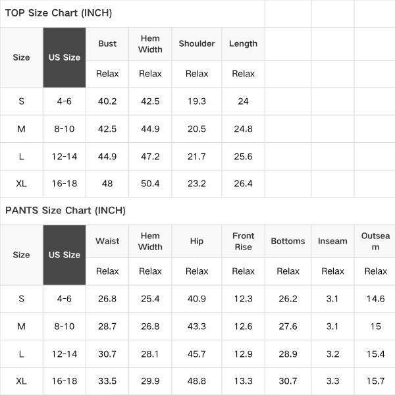Screen dimensions: 395x395
Task: Select the Outseam column header
Action: tap(375, 241)
